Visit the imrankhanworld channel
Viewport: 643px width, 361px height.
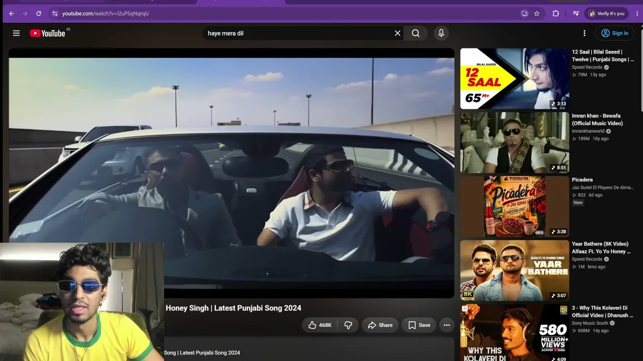(x=588, y=131)
